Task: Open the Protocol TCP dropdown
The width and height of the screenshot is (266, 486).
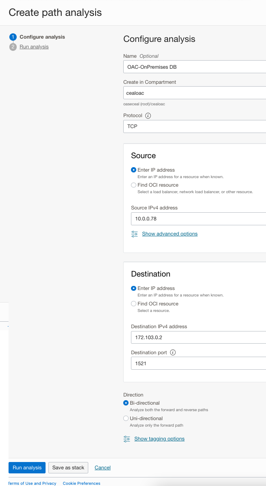Action: [194, 126]
